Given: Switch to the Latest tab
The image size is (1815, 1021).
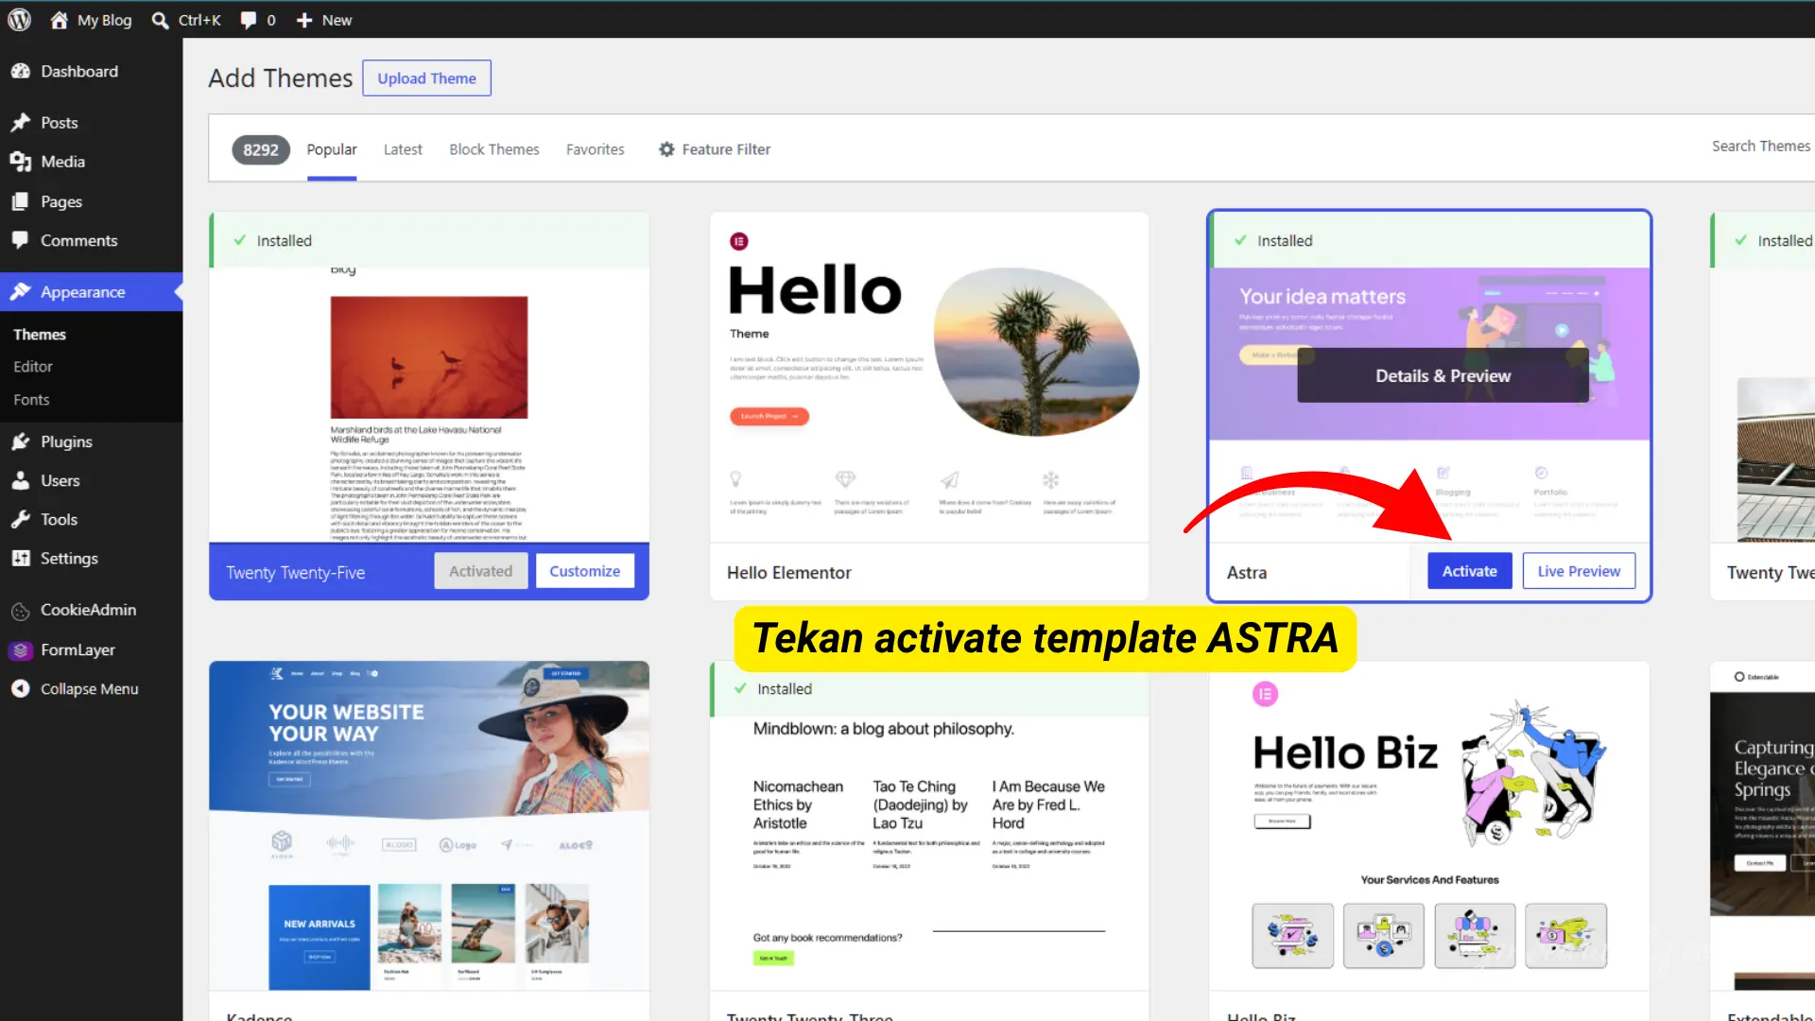Looking at the screenshot, I should click(x=403, y=149).
